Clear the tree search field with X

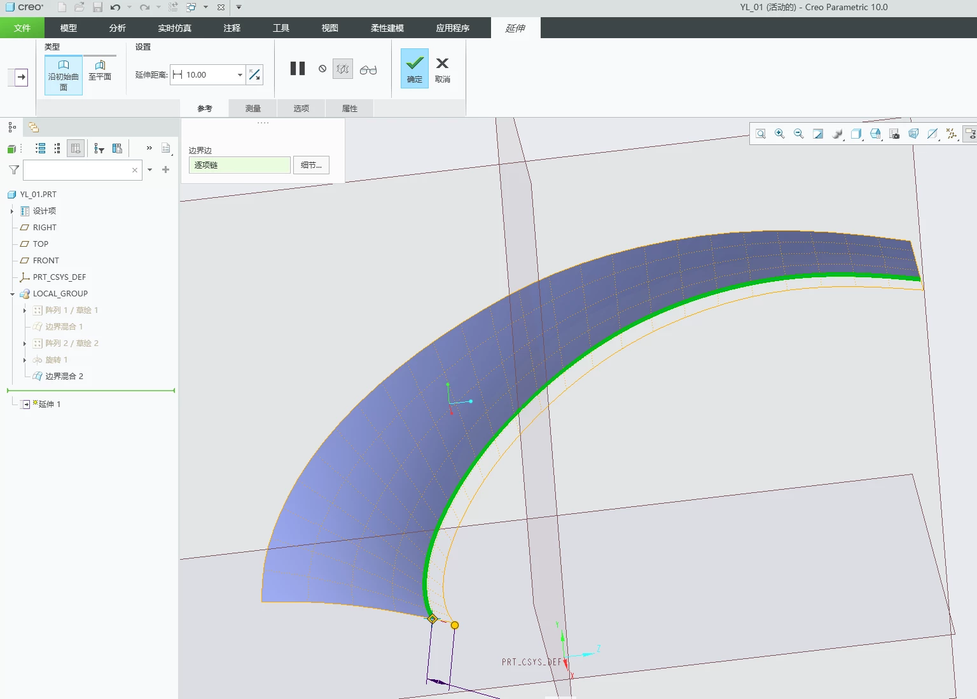pyautogui.click(x=135, y=170)
